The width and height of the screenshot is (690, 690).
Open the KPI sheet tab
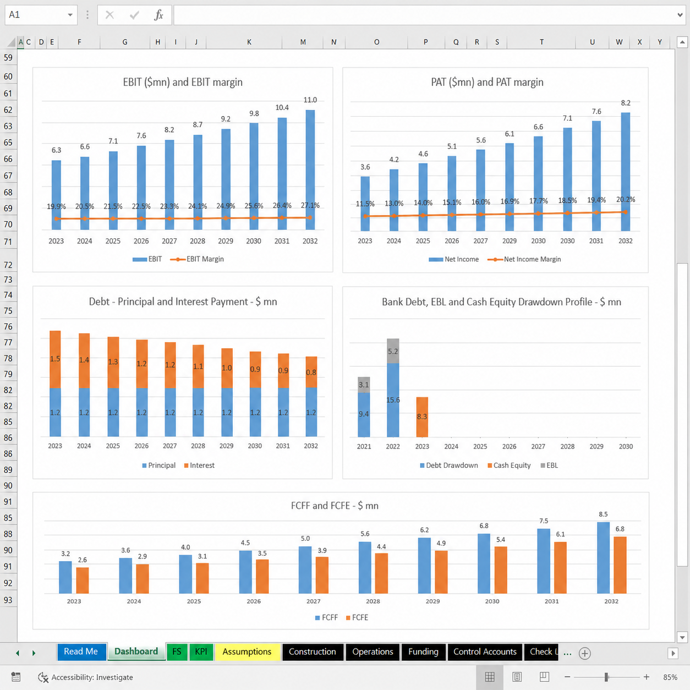(201, 651)
